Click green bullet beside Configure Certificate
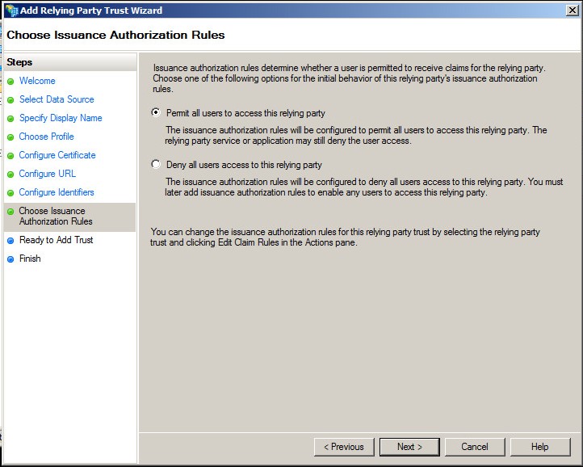The height and width of the screenshot is (467, 583). (10, 156)
